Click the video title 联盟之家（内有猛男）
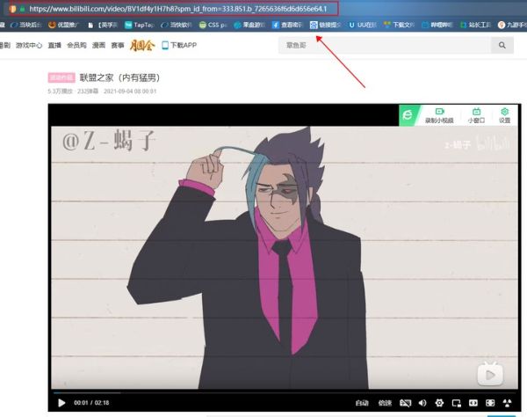The height and width of the screenshot is (417, 527). point(119,77)
